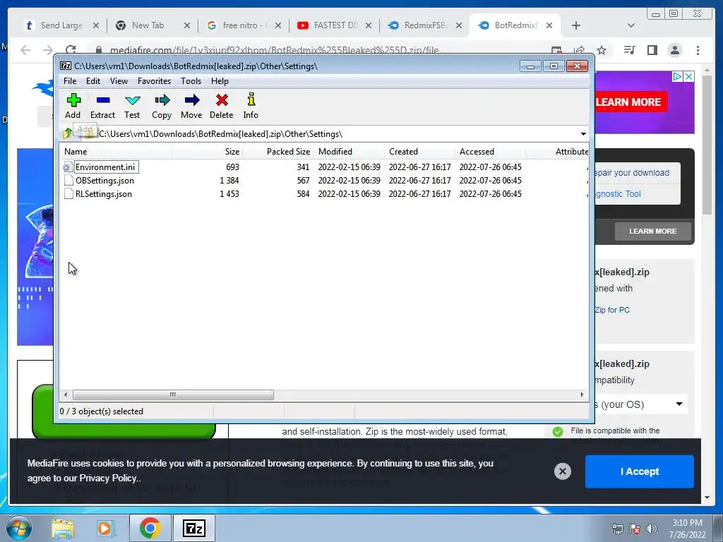Open Chrome tab search chevron

point(631,25)
